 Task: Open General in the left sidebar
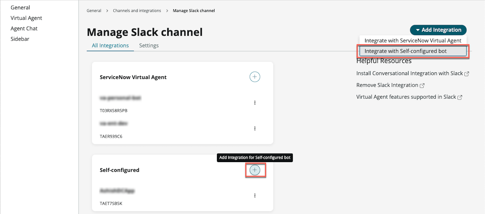point(20,7)
